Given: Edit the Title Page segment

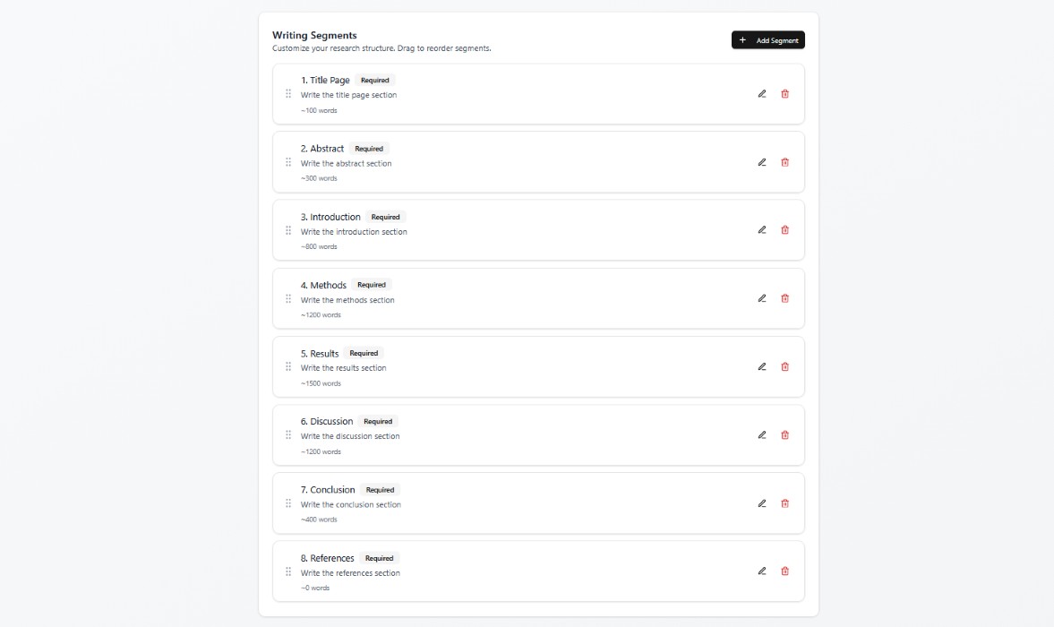Looking at the screenshot, I should point(762,94).
